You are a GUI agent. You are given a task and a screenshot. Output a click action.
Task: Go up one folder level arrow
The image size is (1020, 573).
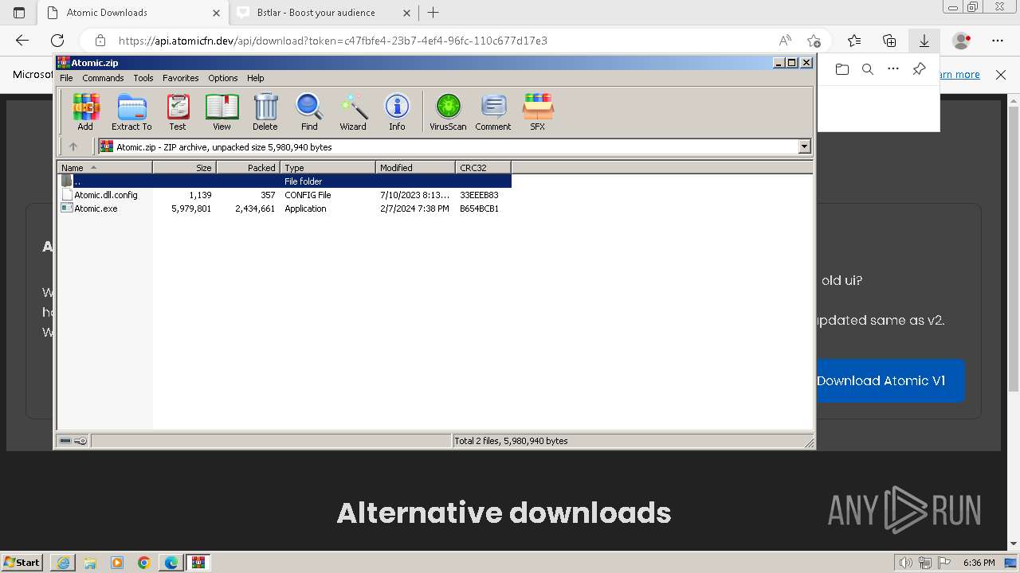(x=73, y=146)
